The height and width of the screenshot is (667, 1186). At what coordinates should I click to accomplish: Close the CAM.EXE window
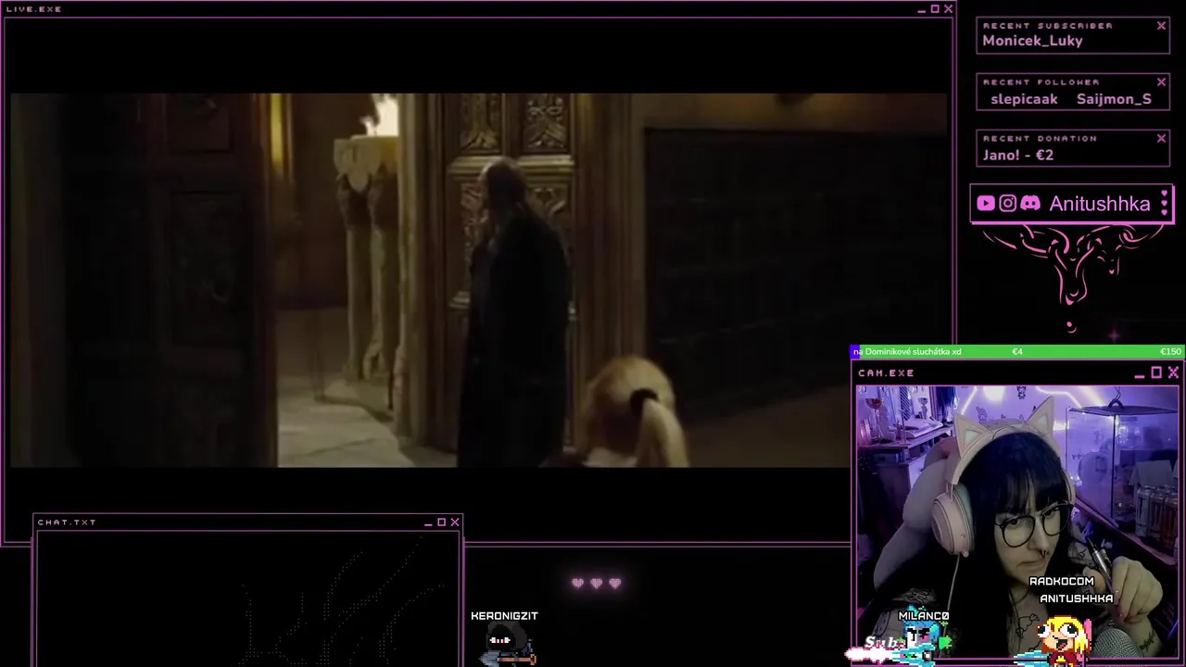(x=1173, y=372)
